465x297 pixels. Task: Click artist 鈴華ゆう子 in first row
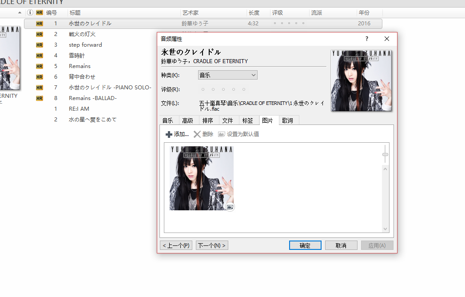(195, 24)
